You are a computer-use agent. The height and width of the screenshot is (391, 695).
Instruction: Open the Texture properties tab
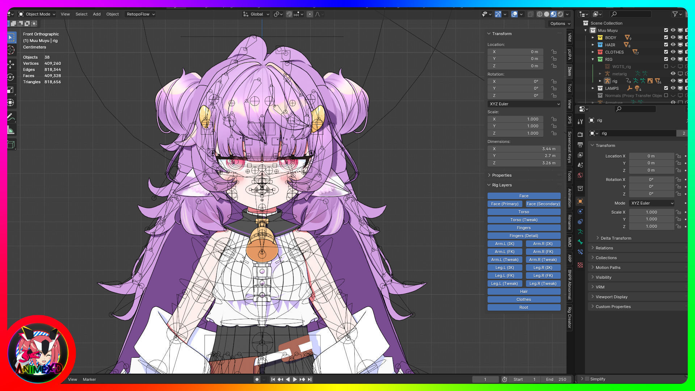pyautogui.click(x=580, y=265)
